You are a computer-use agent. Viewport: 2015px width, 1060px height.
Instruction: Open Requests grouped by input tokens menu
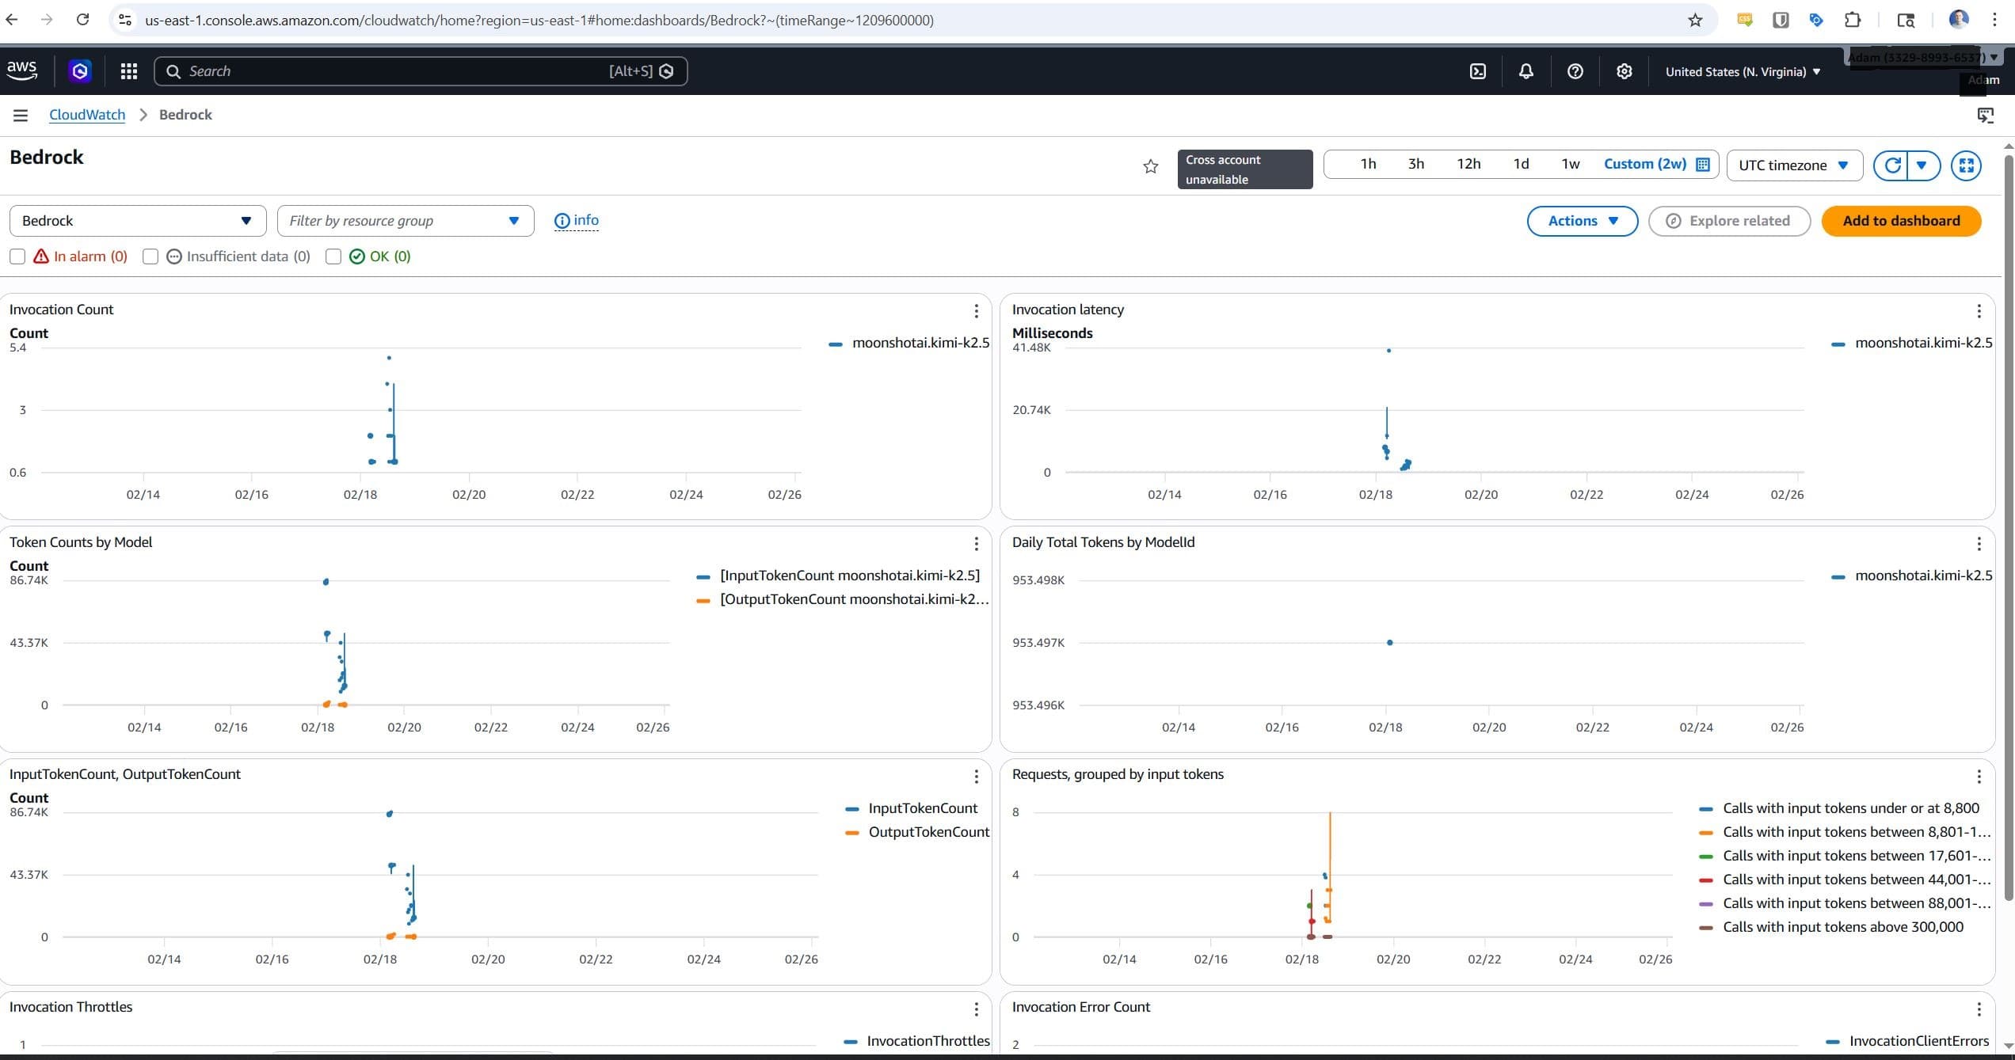click(1979, 777)
